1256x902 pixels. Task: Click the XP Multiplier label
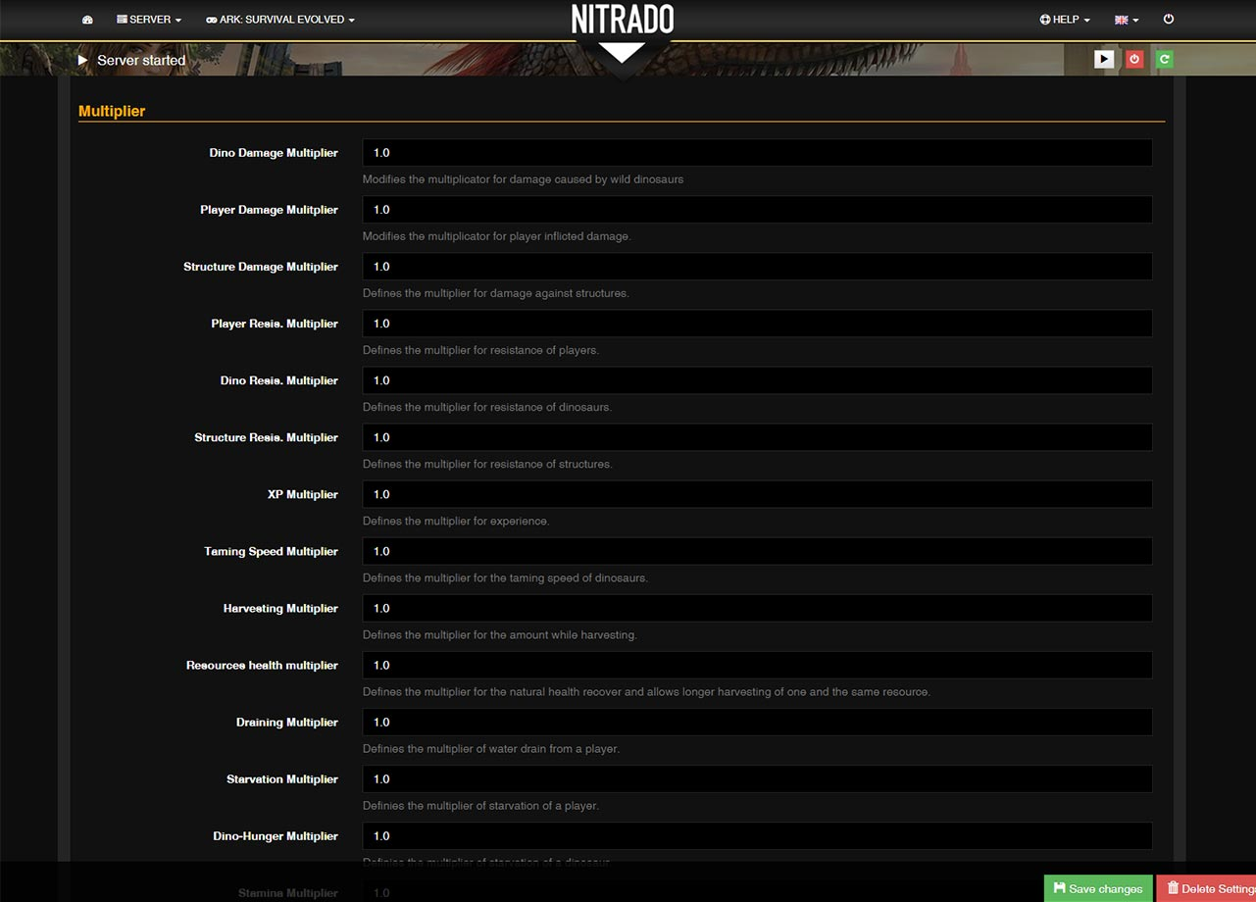(303, 494)
